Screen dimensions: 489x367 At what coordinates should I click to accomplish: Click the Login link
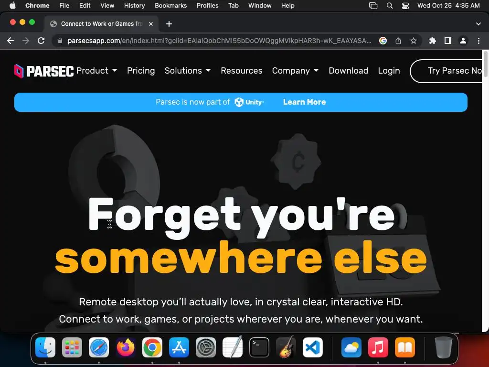(x=389, y=71)
